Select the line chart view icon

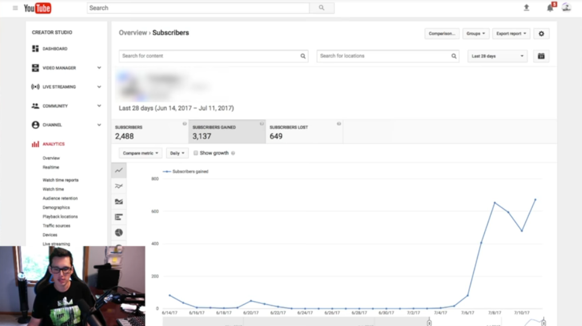[119, 170]
